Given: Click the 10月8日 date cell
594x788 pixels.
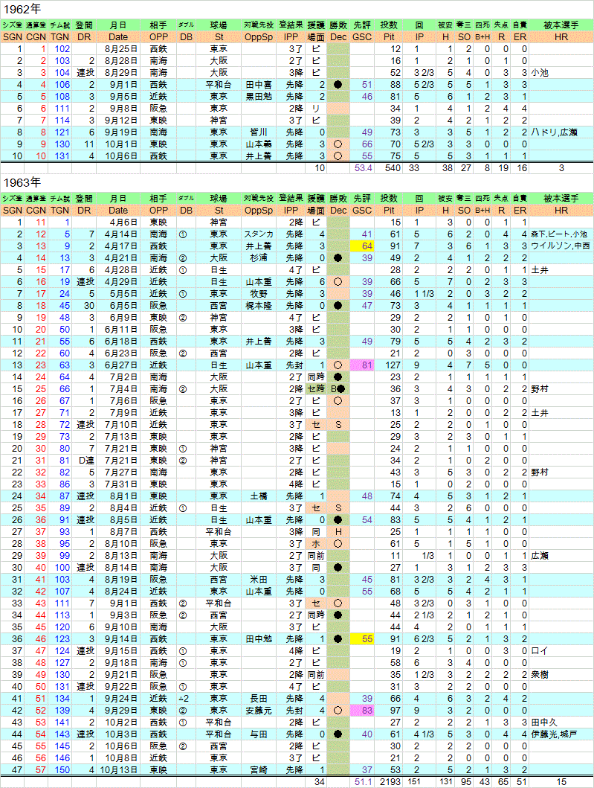Looking at the screenshot, I should click(118, 758).
